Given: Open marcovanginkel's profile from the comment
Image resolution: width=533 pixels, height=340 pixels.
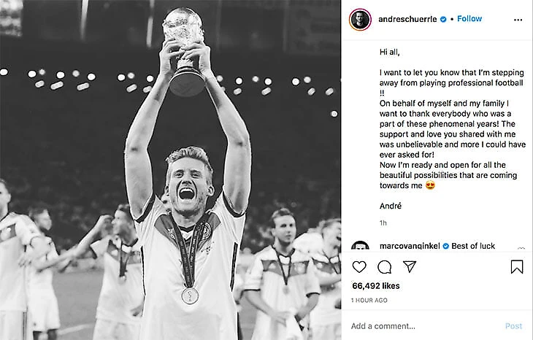Looking at the screenshot, I should (x=410, y=246).
